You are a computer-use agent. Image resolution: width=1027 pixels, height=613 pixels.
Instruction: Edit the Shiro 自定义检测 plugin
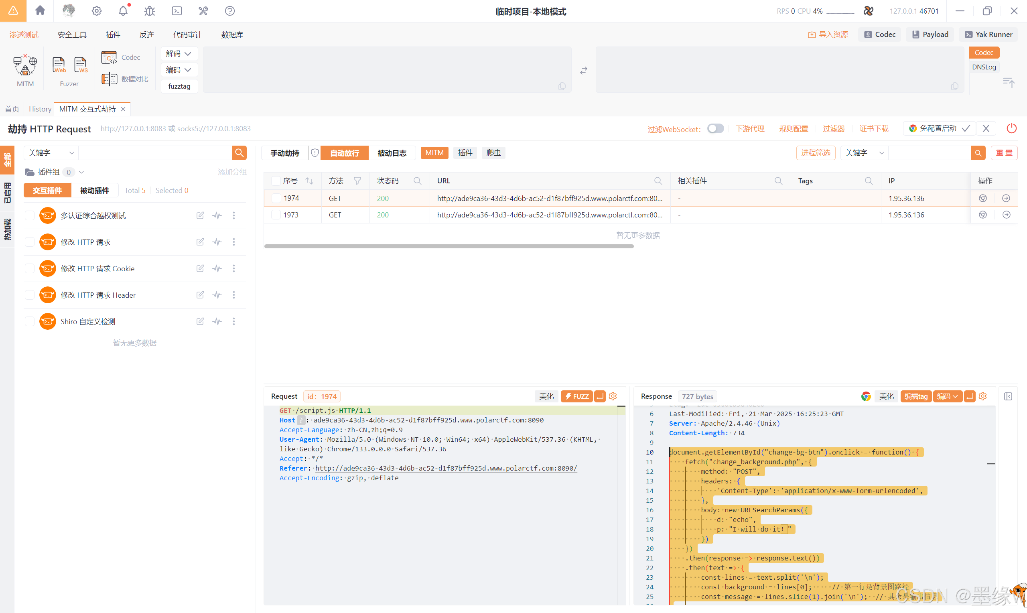point(200,321)
